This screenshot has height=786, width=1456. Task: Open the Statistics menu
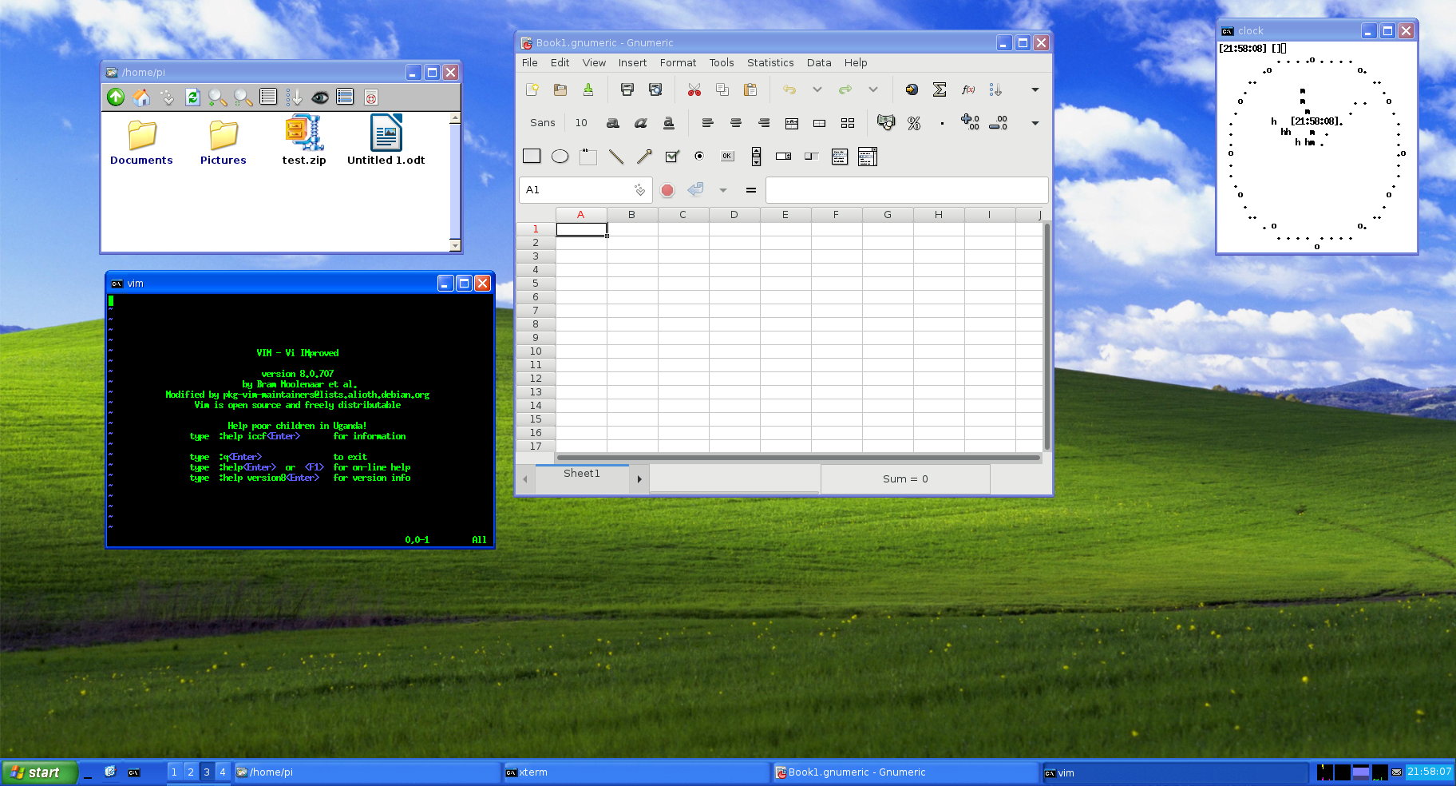point(770,62)
